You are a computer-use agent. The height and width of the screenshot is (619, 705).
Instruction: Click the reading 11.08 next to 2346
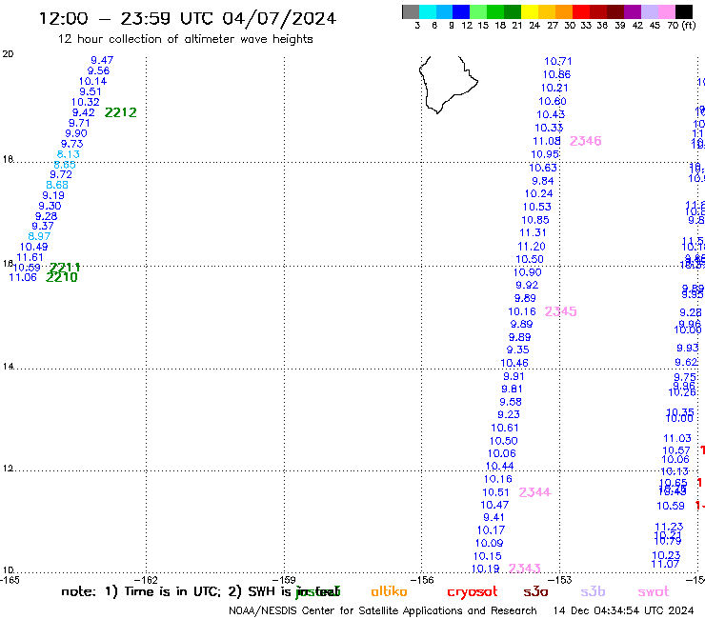pyautogui.click(x=547, y=141)
